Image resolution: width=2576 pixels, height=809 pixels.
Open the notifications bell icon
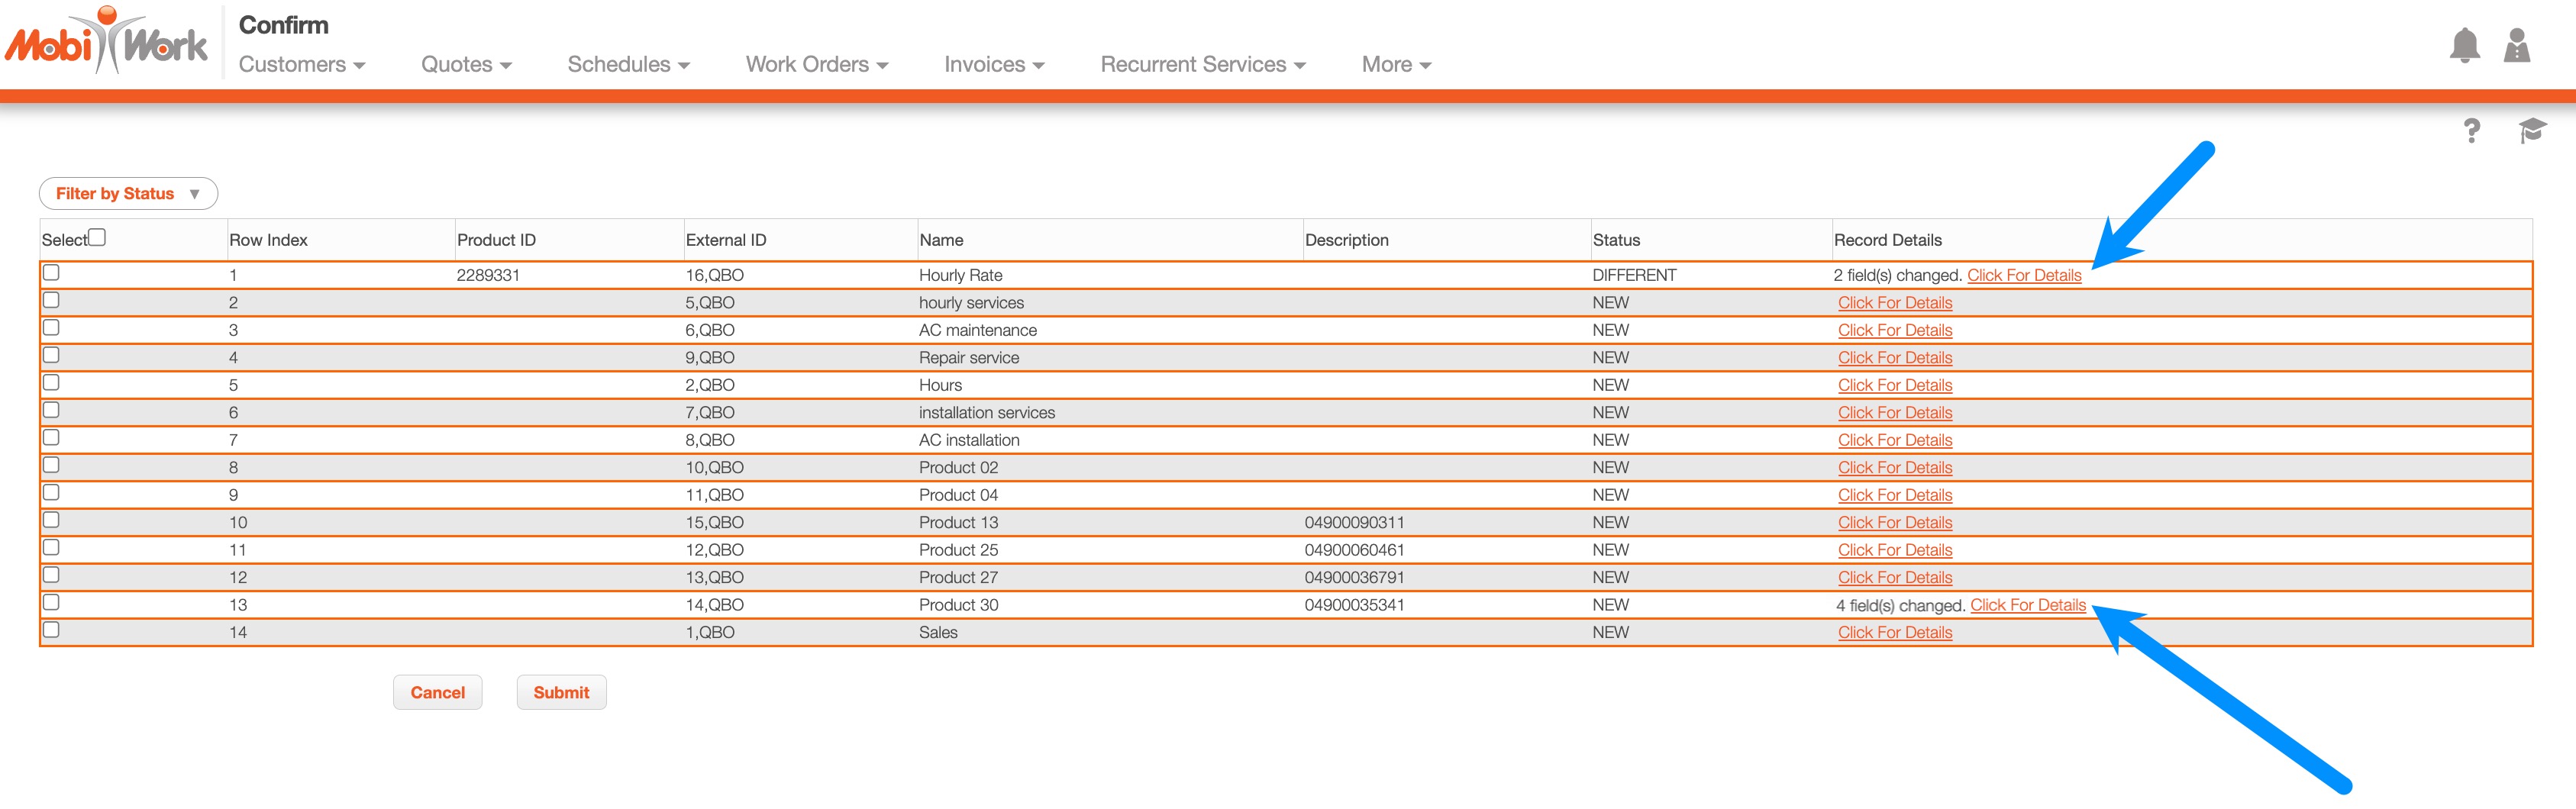pyautogui.click(x=2464, y=46)
